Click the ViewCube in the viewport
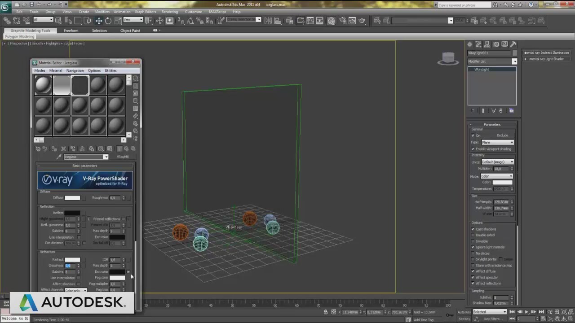Viewport: 575px width, 323px height. tap(448, 58)
